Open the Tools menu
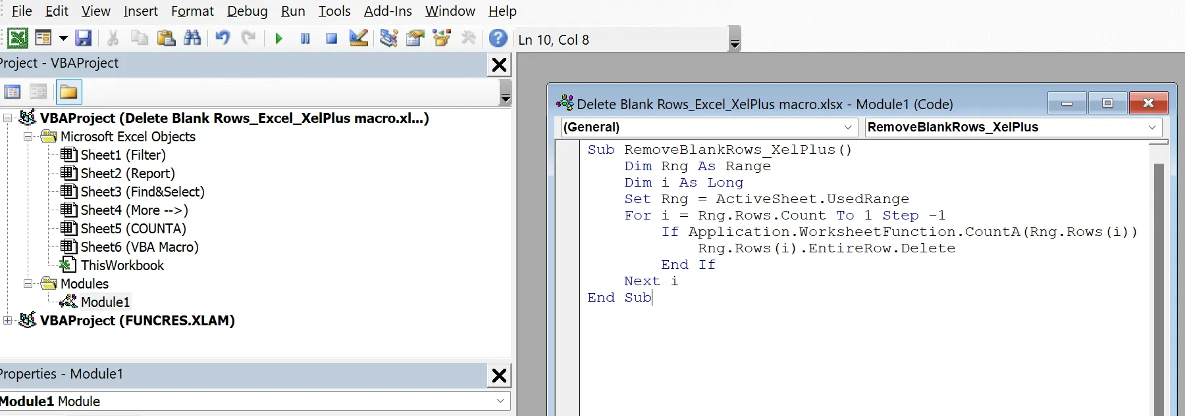The image size is (1185, 416). click(x=334, y=11)
